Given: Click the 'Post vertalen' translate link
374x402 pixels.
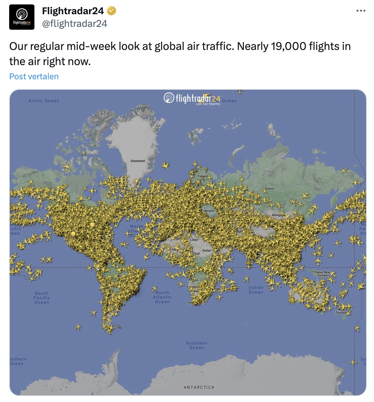Looking at the screenshot, I should point(34,76).
